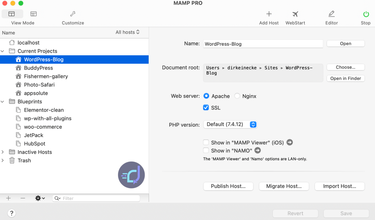
Task: Select the localhost host
Action: coord(74,42)
